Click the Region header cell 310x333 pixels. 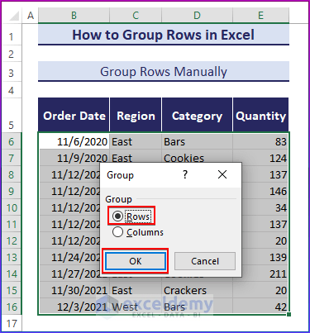click(136, 115)
